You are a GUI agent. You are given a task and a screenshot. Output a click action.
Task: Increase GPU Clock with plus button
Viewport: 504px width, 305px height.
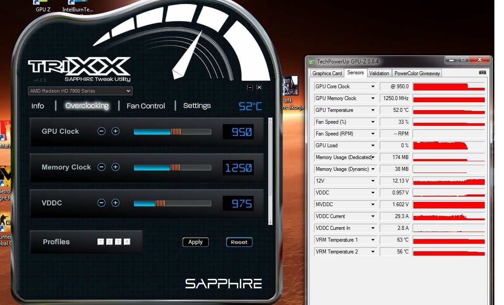tap(115, 131)
